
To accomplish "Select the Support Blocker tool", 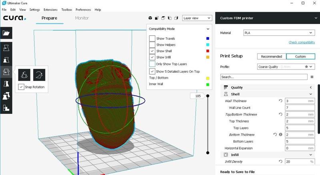I will pos(6,107).
